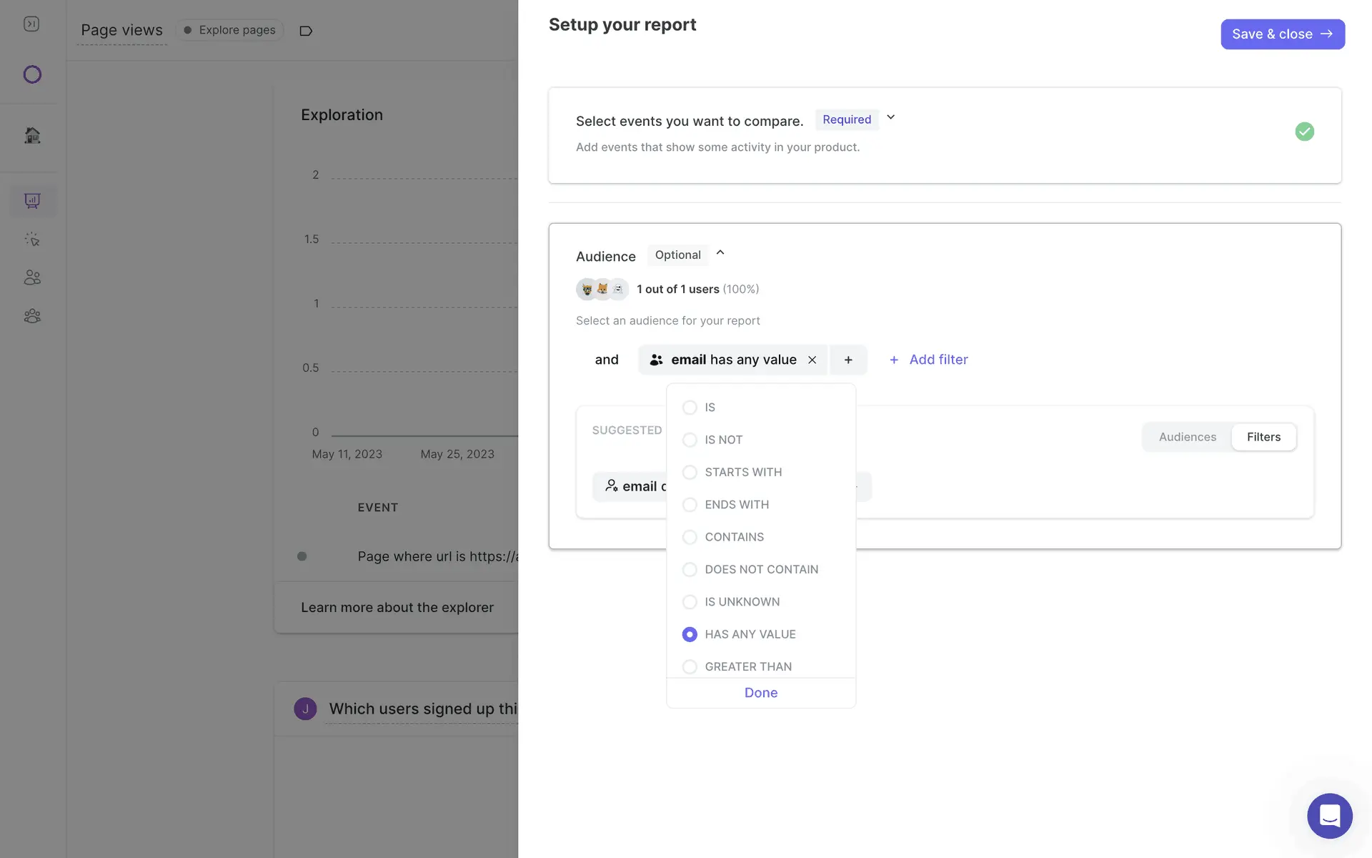This screenshot has height=858, width=1372.
Task: Choose the IS UNKNOWN radio option
Action: (690, 602)
